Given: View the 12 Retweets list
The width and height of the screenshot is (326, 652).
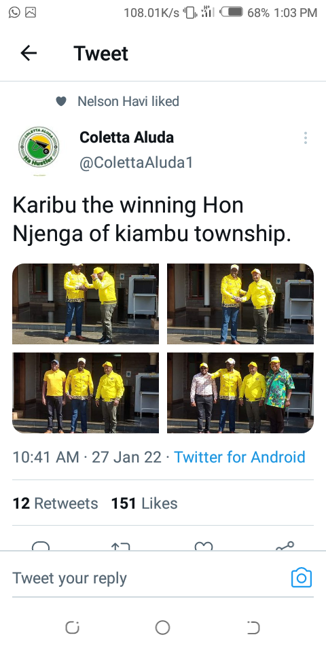Looking at the screenshot, I should [x=55, y=503].
